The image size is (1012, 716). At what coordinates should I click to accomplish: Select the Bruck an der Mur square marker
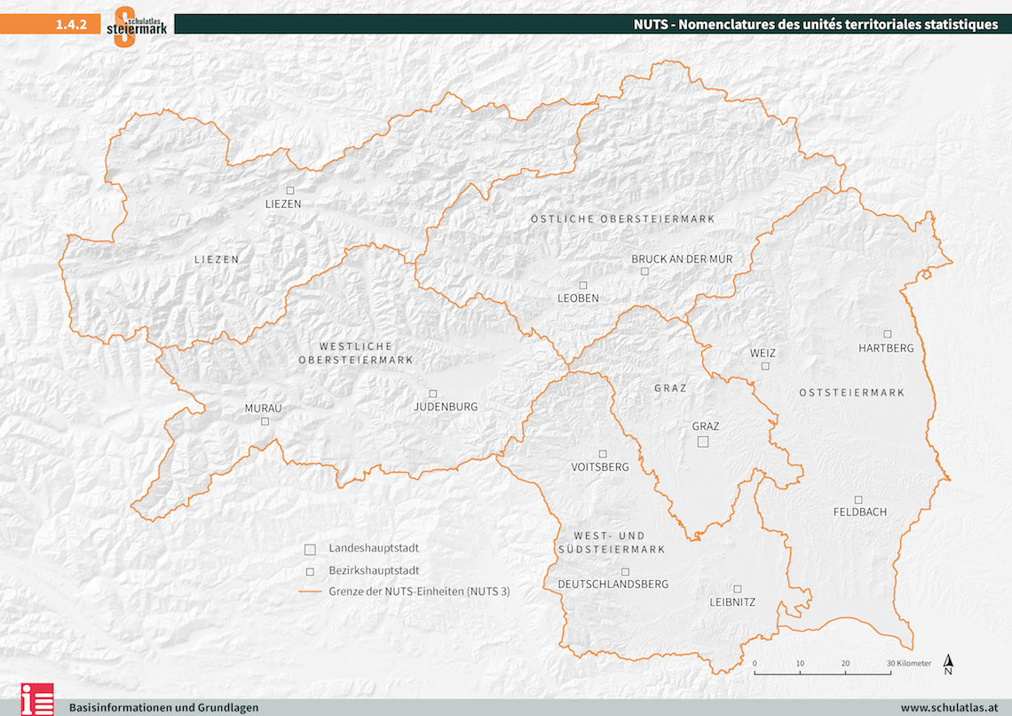point(645,270)
